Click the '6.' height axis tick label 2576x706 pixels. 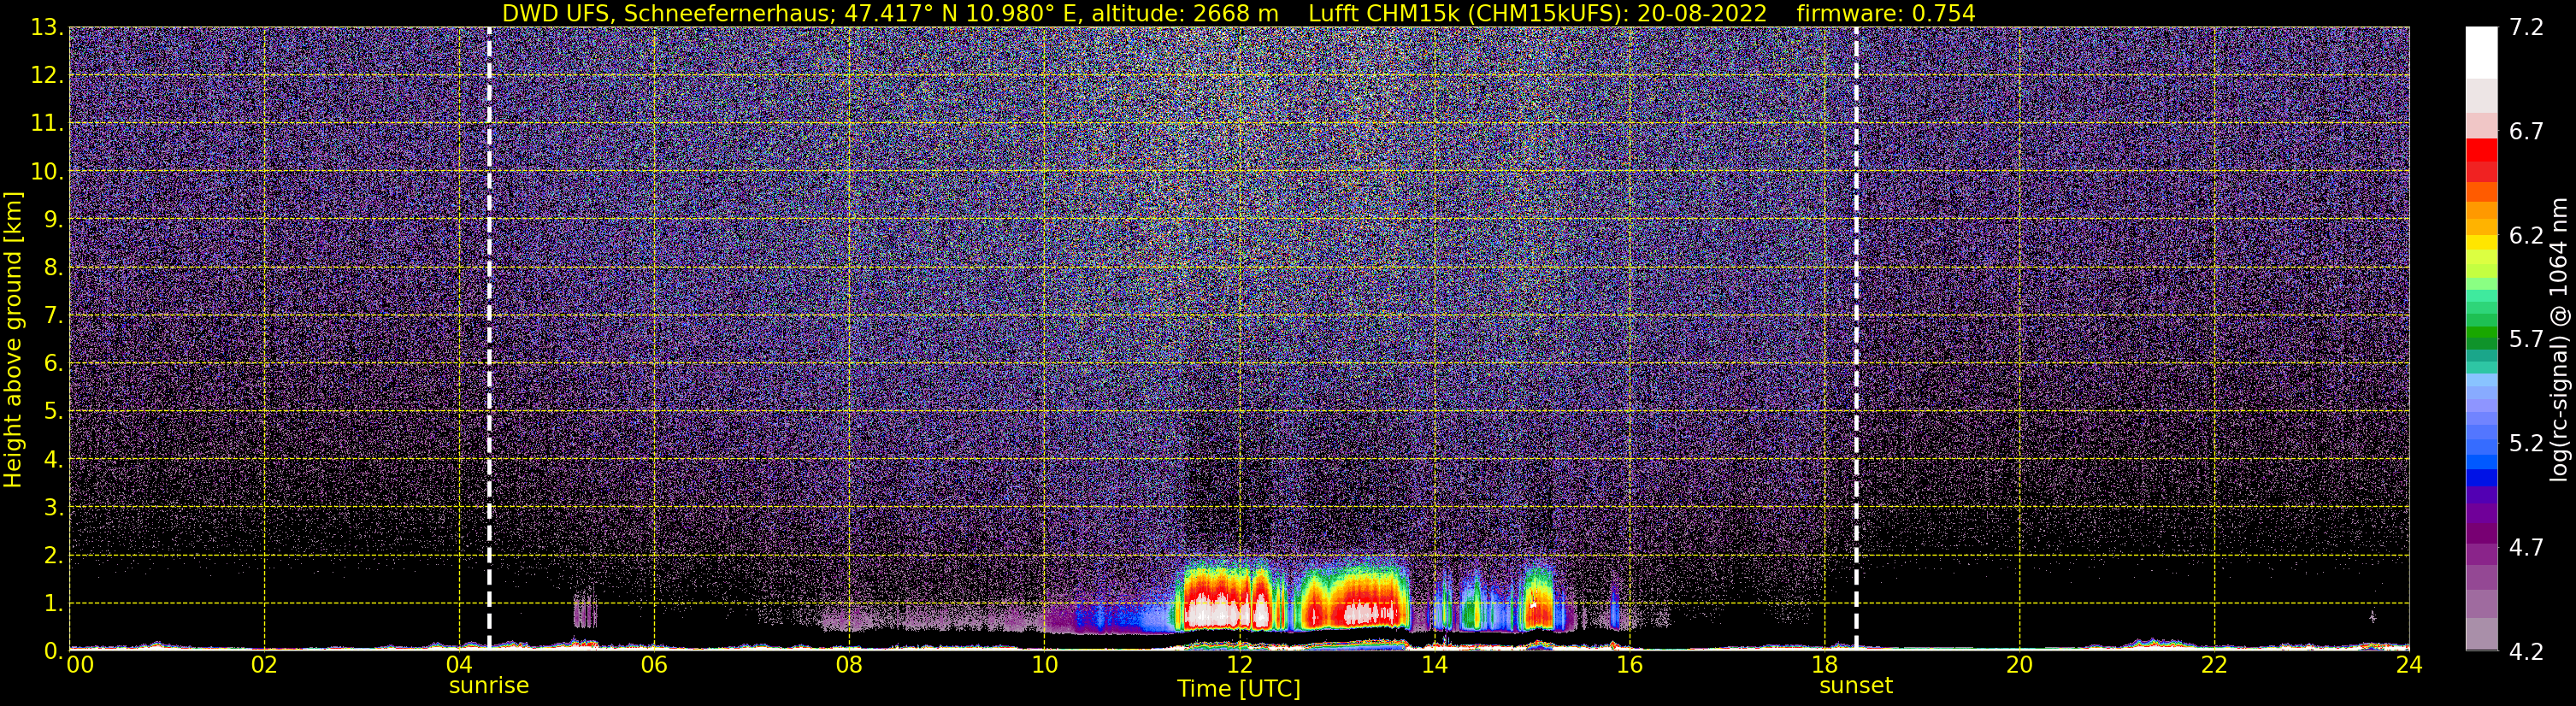point(53,364)
